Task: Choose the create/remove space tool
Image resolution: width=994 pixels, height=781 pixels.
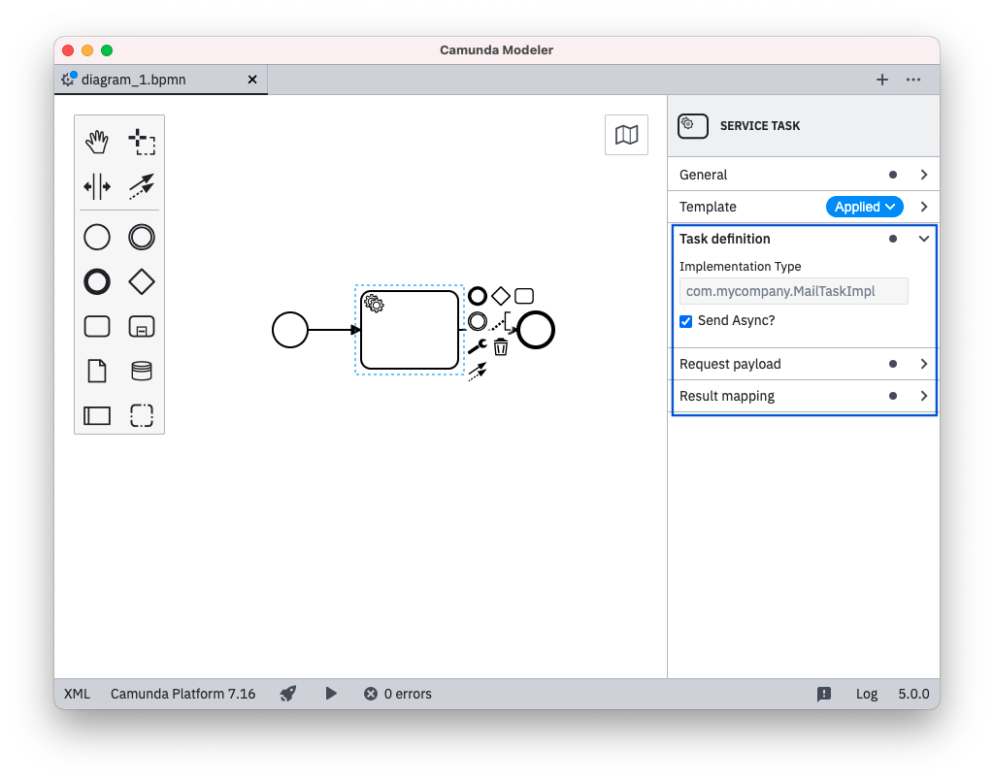Action: pyautogui.click(x=97, y=186)
